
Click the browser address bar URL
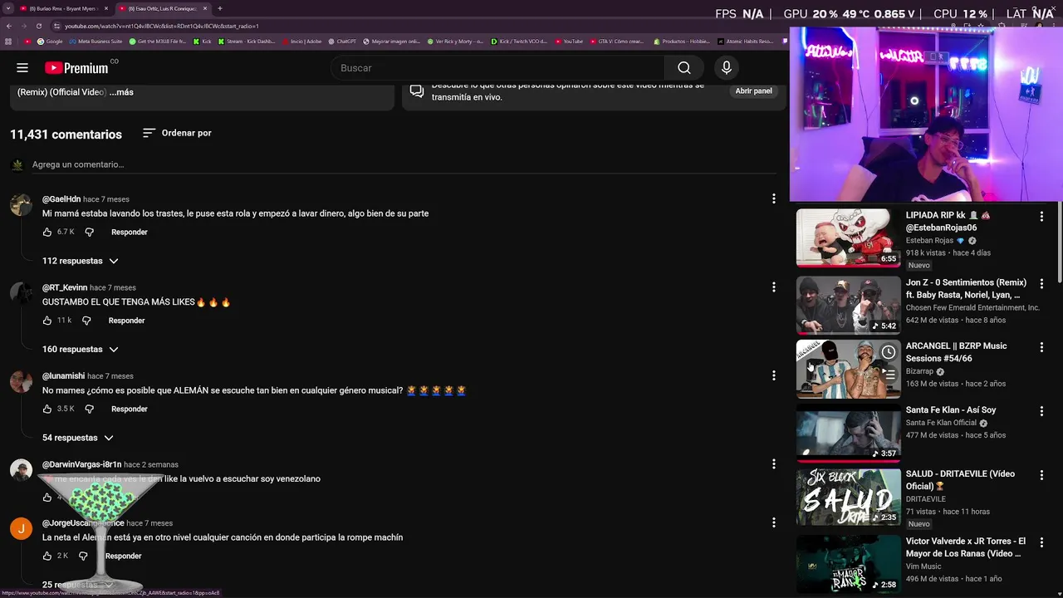[x=162, y=26]
